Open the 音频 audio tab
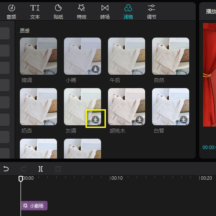Screen dimensions: 216x216 [x=11, y=12]
